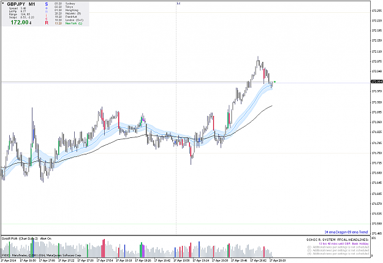383x263 pixels.
Task: Select the Tokyo session time row
Action: [64, 7]
